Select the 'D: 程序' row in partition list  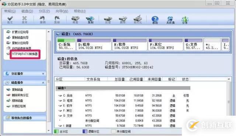pyautogui.click(x=123, y=101)
